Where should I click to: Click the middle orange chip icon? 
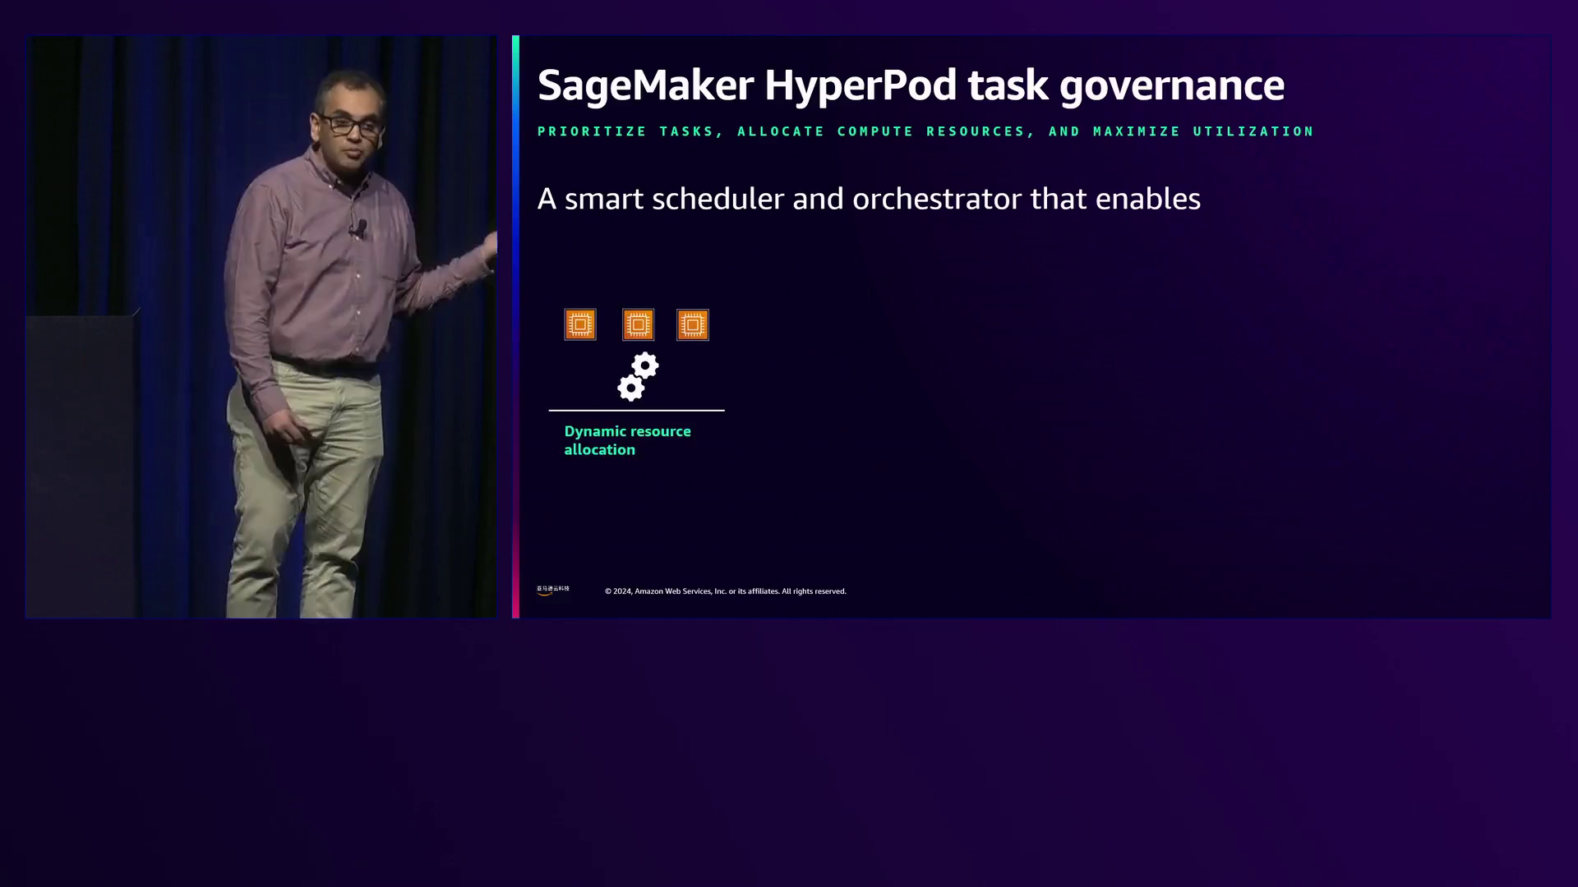[x=638, y=324]
